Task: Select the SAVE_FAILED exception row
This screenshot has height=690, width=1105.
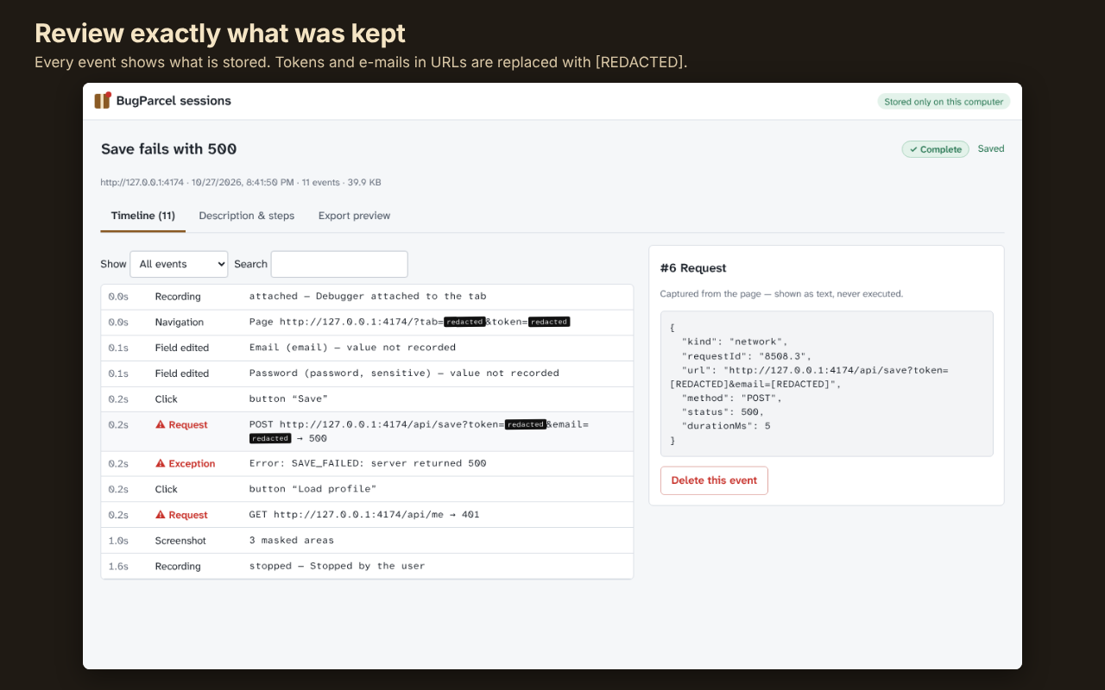Action: click(x=367, y=463)
